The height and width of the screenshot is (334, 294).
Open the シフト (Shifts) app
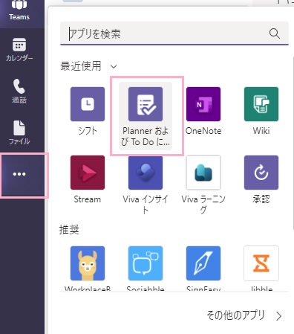[x=88, y=111]
